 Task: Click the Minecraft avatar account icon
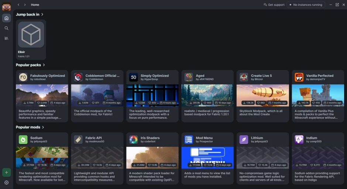pos(6,7)
